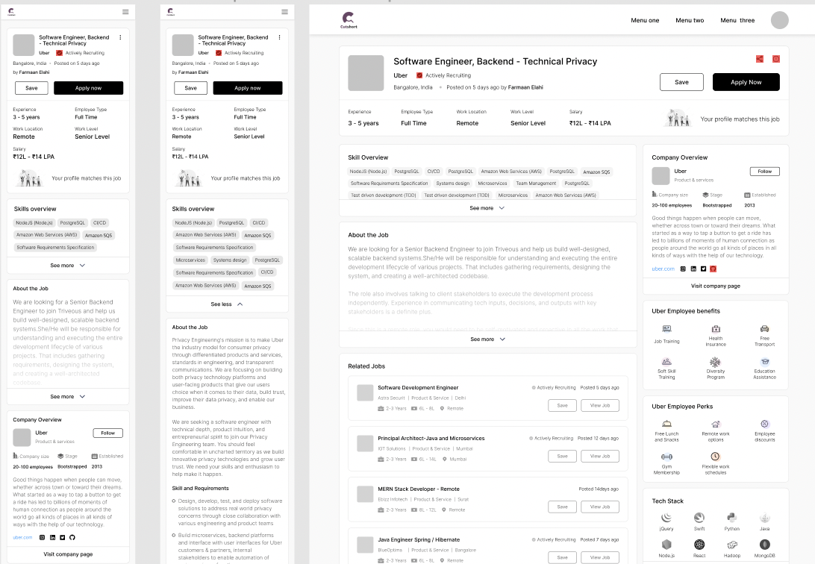Click Diversity Program benefit icon

point(716,362)
